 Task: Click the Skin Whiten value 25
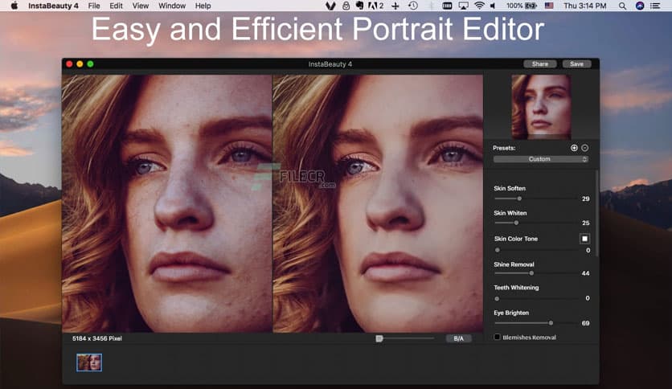(585, 223)
